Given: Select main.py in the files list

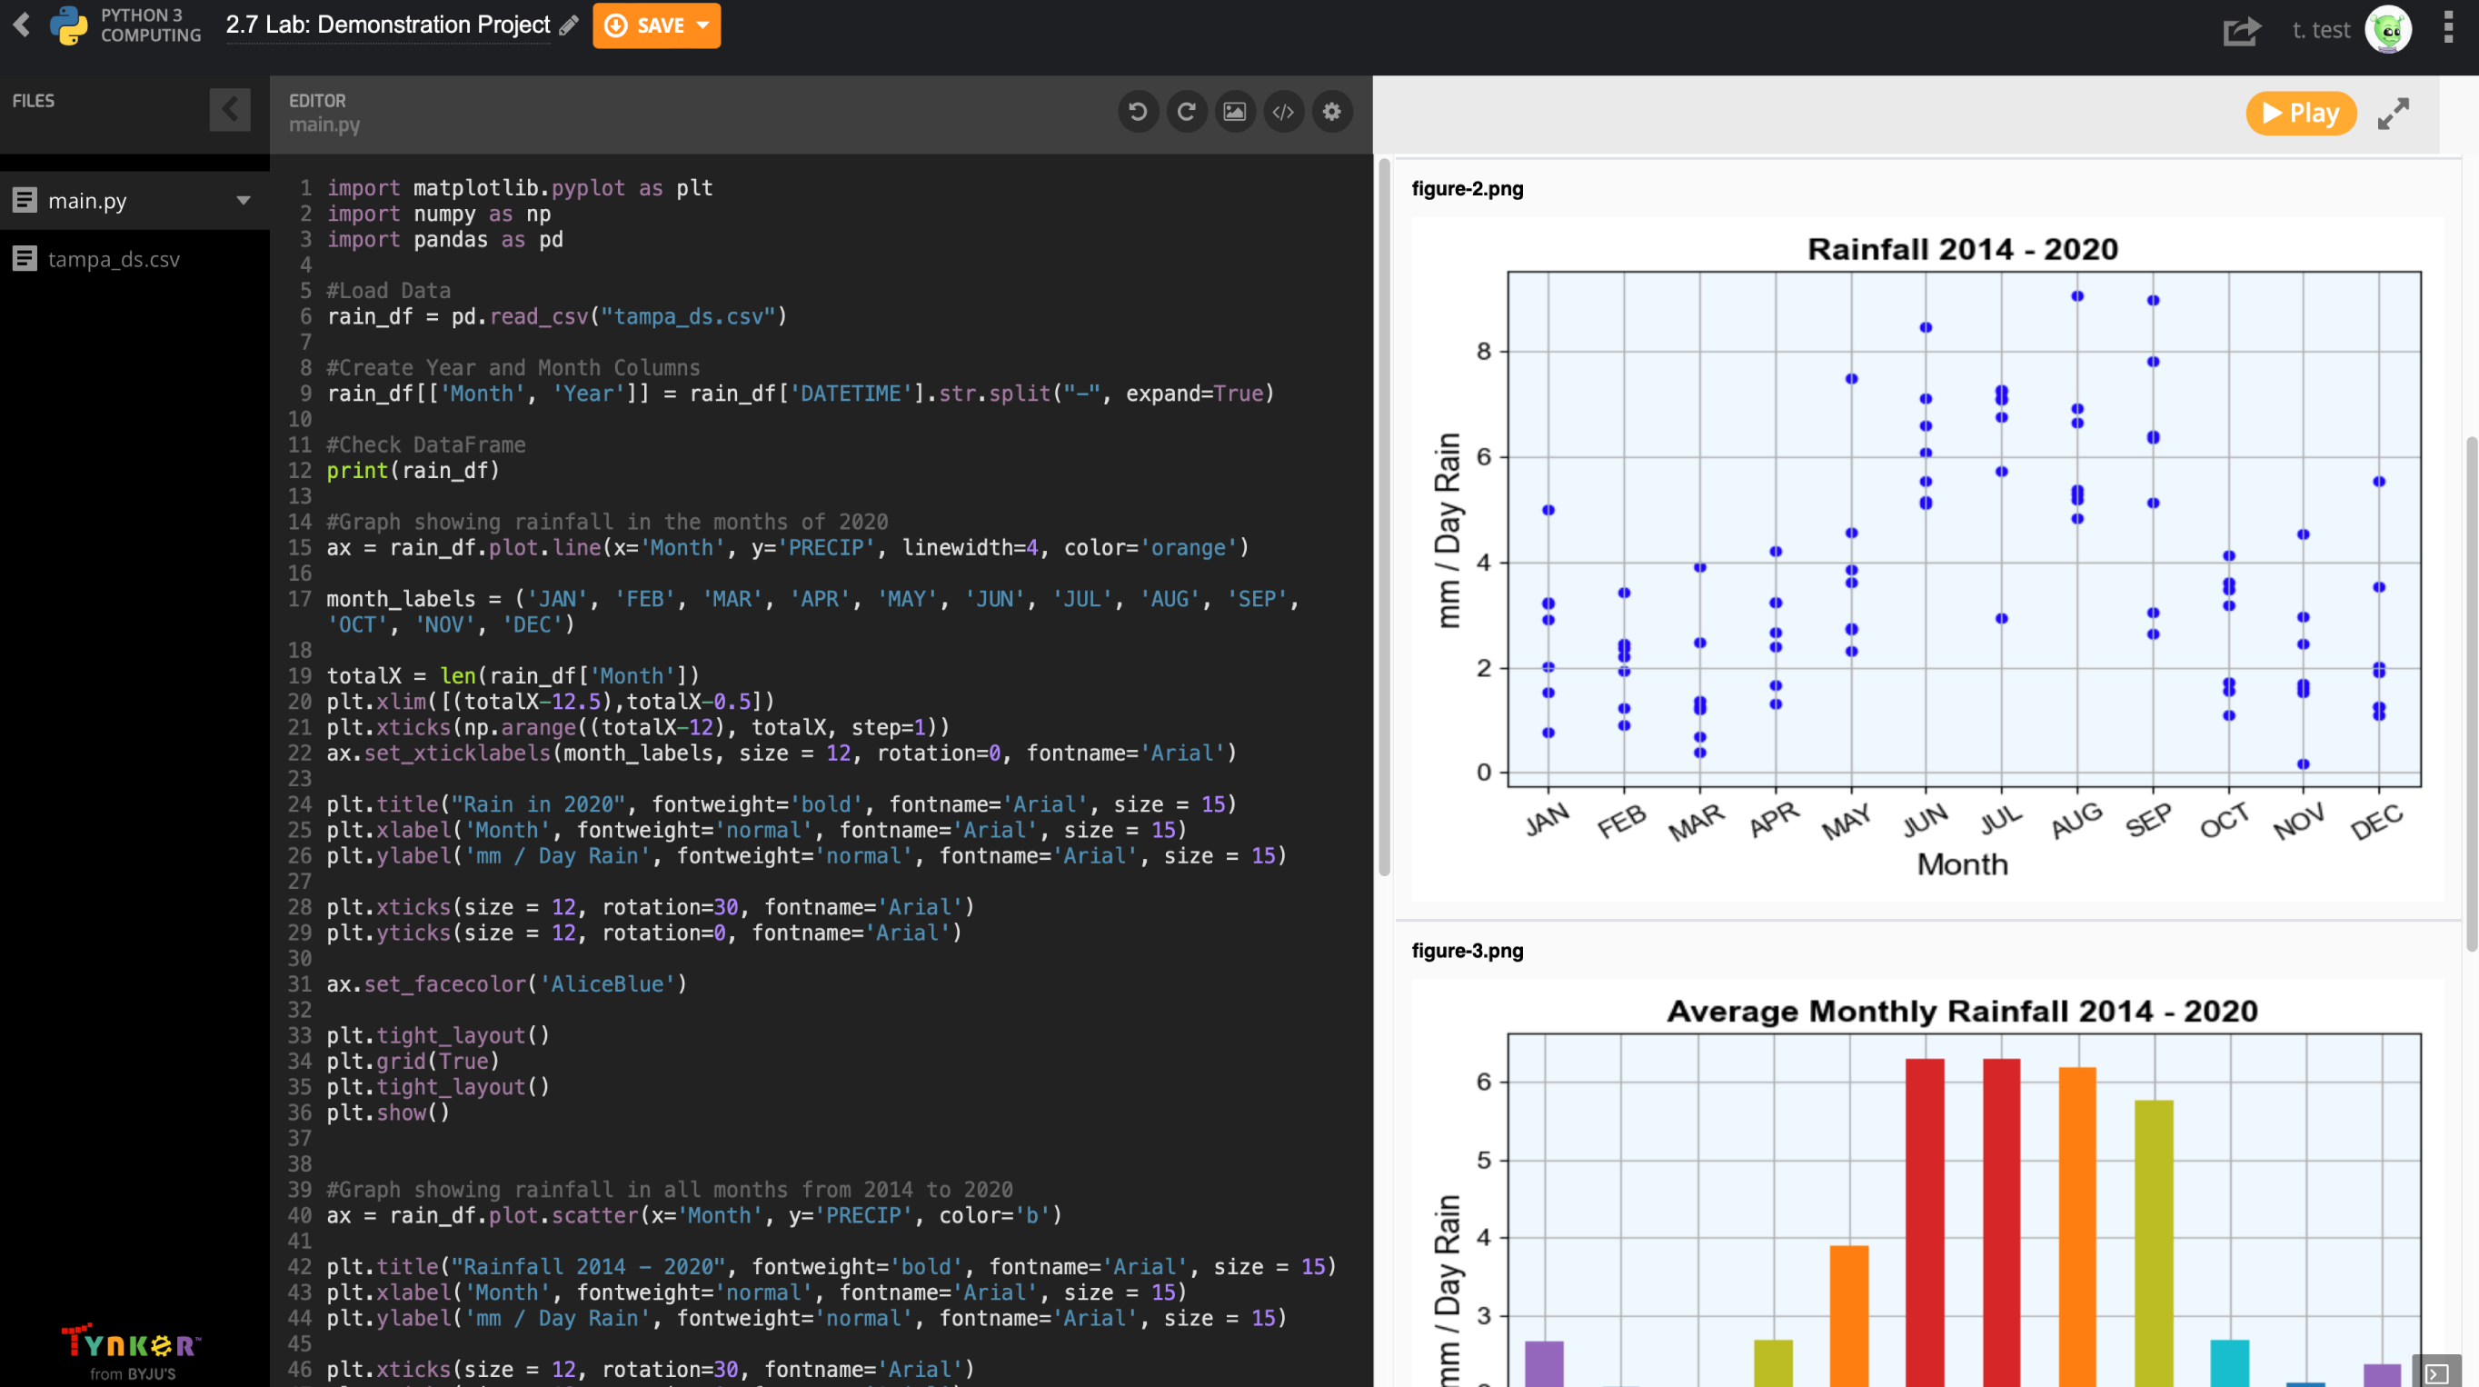Looking at the screenshot, I should point(134,200).
